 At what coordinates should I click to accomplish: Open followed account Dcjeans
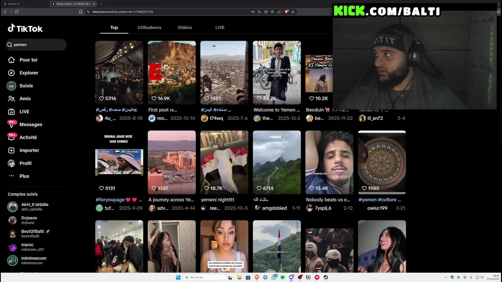point(24,220)
